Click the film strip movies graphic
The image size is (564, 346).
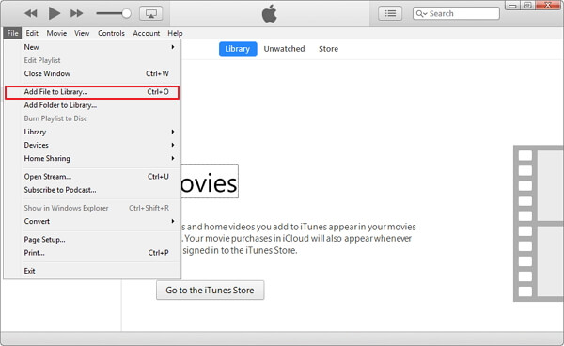coord(539,223)
